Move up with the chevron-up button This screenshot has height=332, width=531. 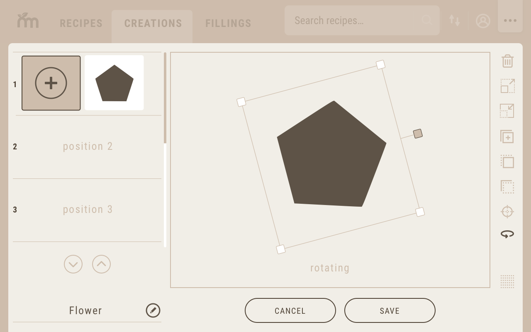[x=102, y=264]
